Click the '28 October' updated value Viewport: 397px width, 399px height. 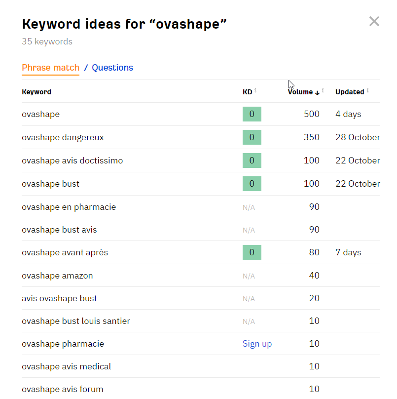pos(358,137)
